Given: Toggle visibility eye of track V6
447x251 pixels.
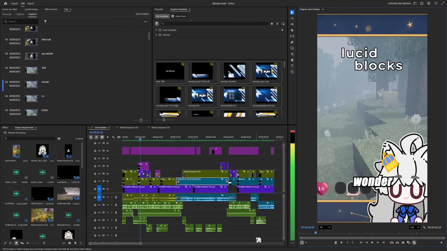Looking at the screenshot, I should point(108,151).
